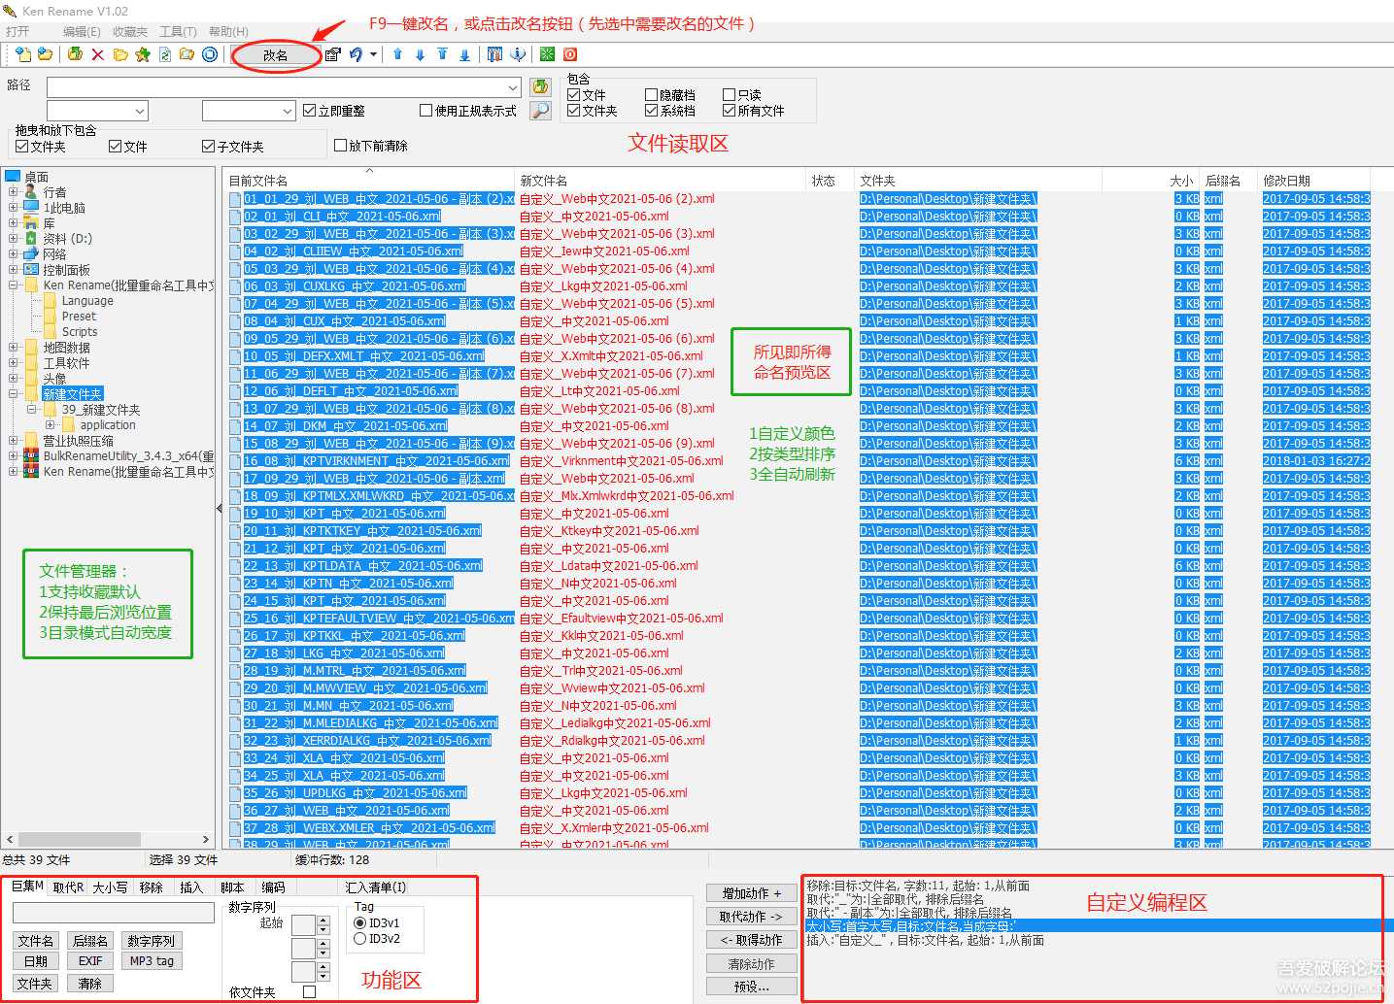Select the ID3v2 radio button

coord(360,939)
